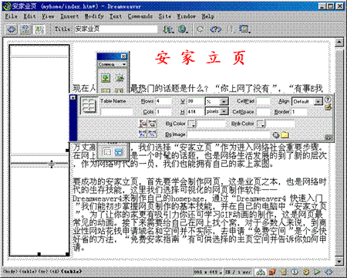Open the File menu
The image size is (347, 278).
pos(11,16)
